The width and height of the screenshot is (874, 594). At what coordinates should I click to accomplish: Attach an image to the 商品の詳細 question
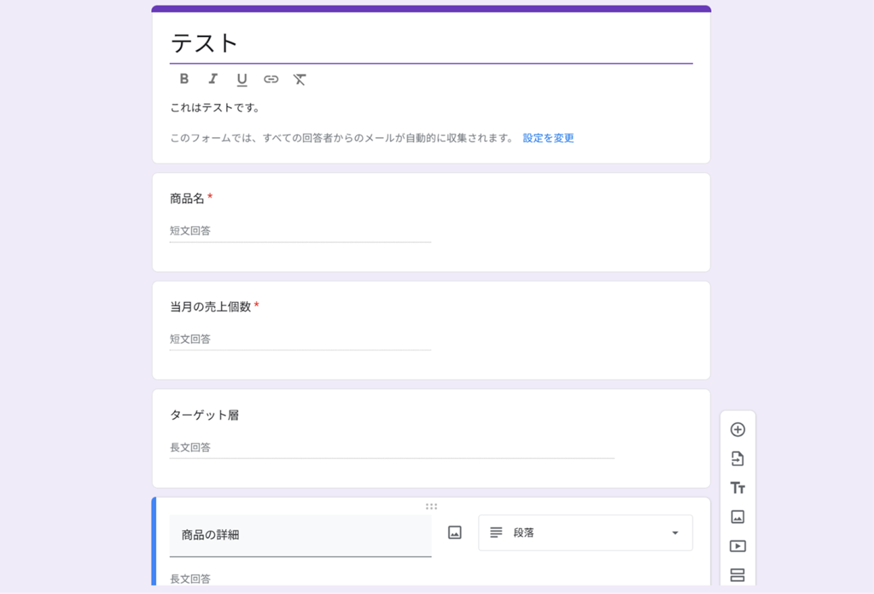tap(454, 532)
